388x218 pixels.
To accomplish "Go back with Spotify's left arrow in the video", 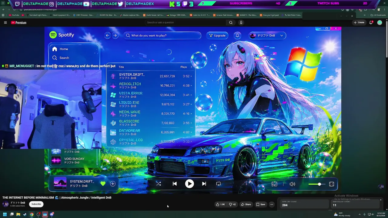I will (107, 35).
